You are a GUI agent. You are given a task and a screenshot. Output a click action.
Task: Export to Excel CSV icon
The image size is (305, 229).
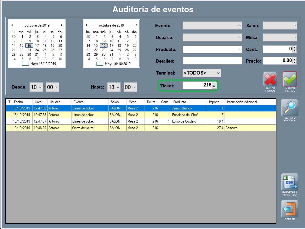click(290, 182)
